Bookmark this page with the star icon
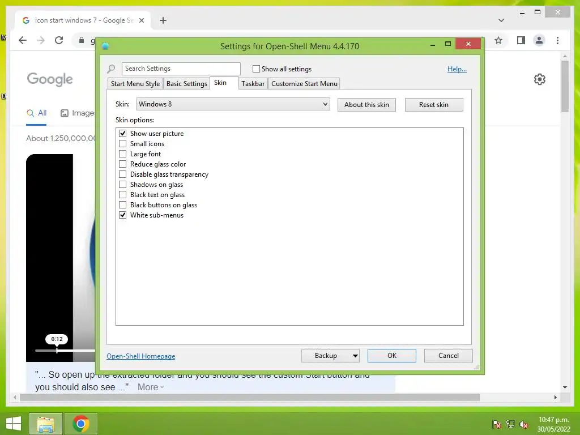The width and height of the screenshot is (580, 435). click(498, 40)
